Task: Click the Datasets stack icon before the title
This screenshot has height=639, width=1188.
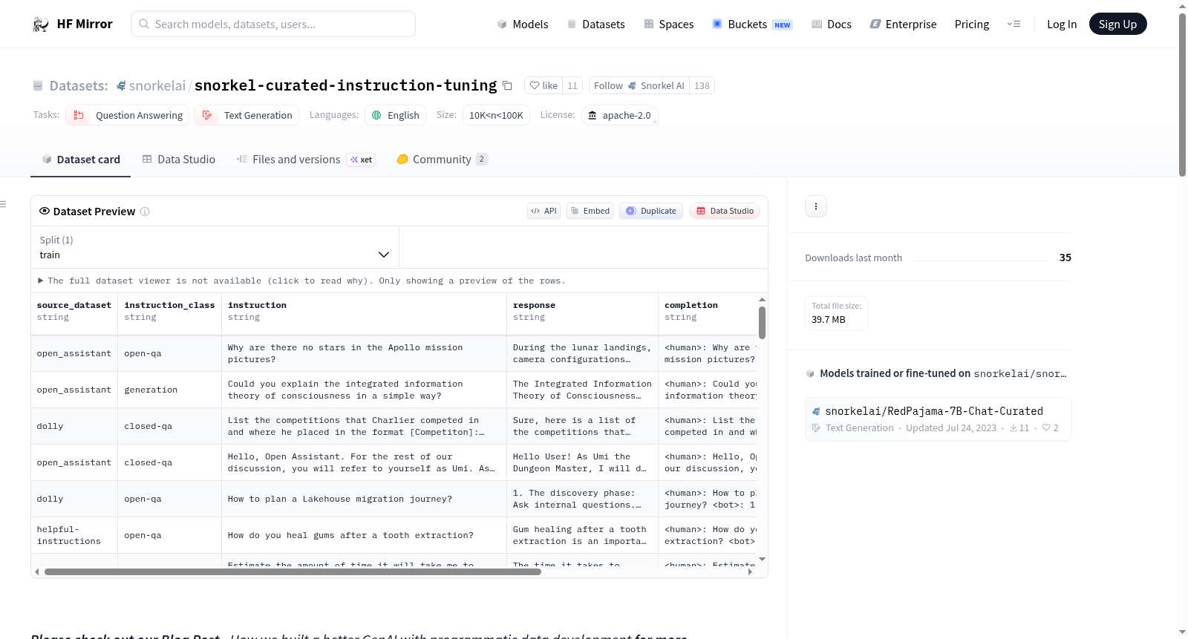Action: pyautogui.click(x=38, y=86)
